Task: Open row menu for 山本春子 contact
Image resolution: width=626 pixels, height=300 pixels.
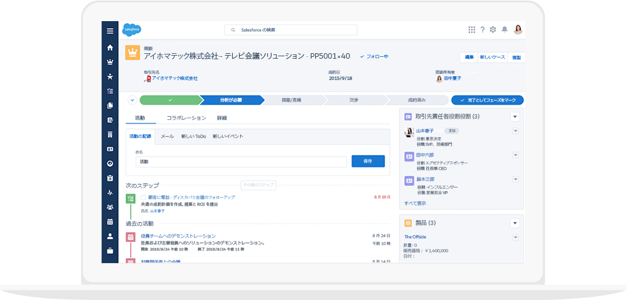Action: tap(515, 131)
